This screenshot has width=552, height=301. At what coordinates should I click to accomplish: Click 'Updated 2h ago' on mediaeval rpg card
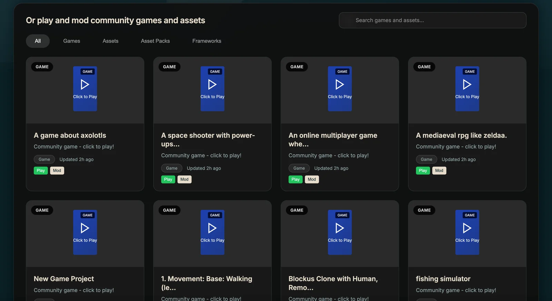click(459, 159)
